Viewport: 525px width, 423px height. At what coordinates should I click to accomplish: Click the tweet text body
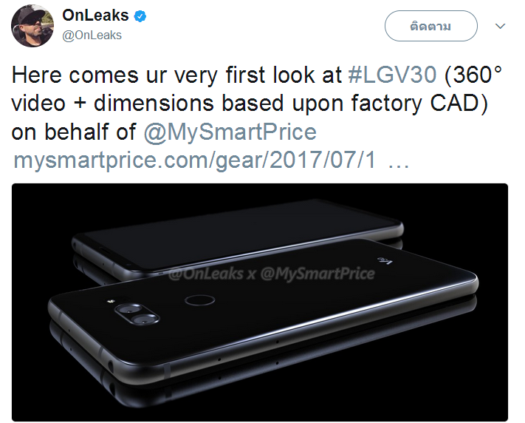(257, 118)
